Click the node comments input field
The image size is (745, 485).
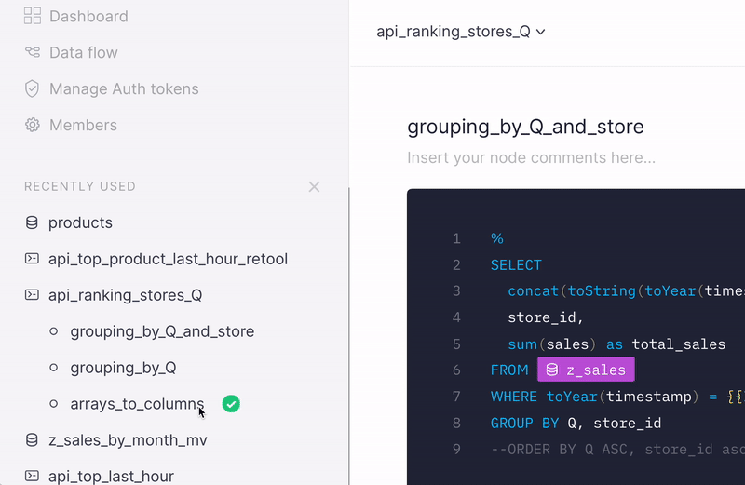tap(531, 158)
